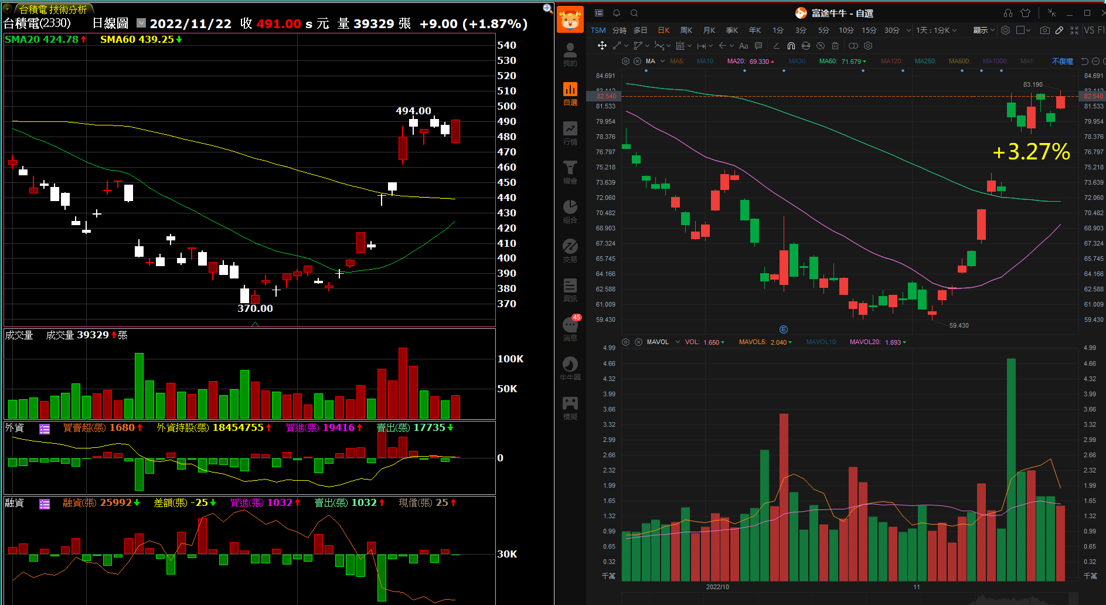
Task: Open the 組合 portfolio sidebar item
Action: tap(570, 212)
